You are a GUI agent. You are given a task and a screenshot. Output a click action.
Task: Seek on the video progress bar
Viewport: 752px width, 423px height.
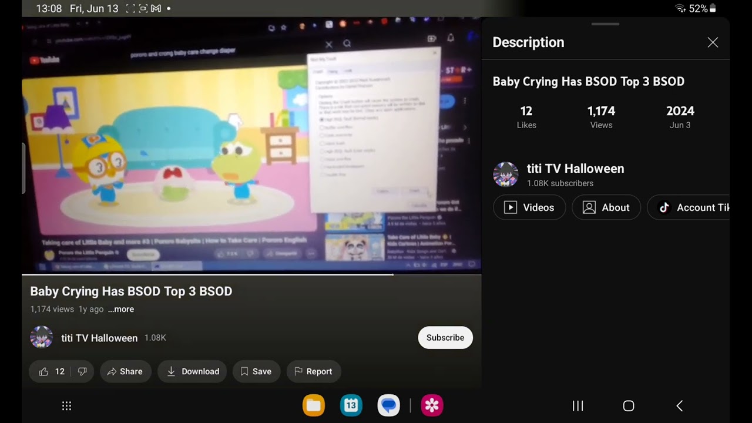click(251, 274)
